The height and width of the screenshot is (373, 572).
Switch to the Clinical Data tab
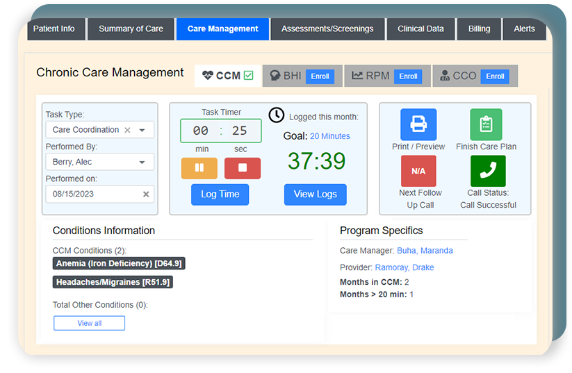[420, 29]
